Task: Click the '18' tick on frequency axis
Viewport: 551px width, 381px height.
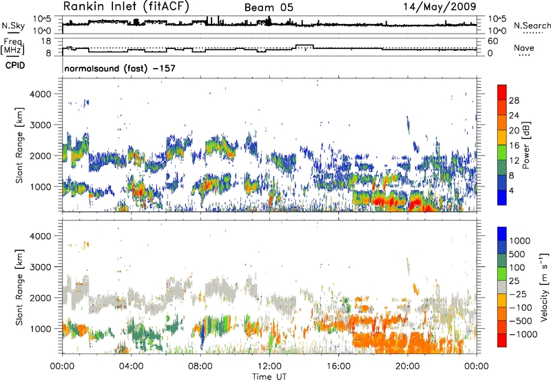Action: point(46,41)
